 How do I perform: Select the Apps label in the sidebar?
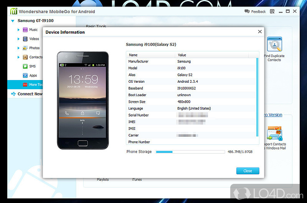pyautogui.click(x=33, y=75)
